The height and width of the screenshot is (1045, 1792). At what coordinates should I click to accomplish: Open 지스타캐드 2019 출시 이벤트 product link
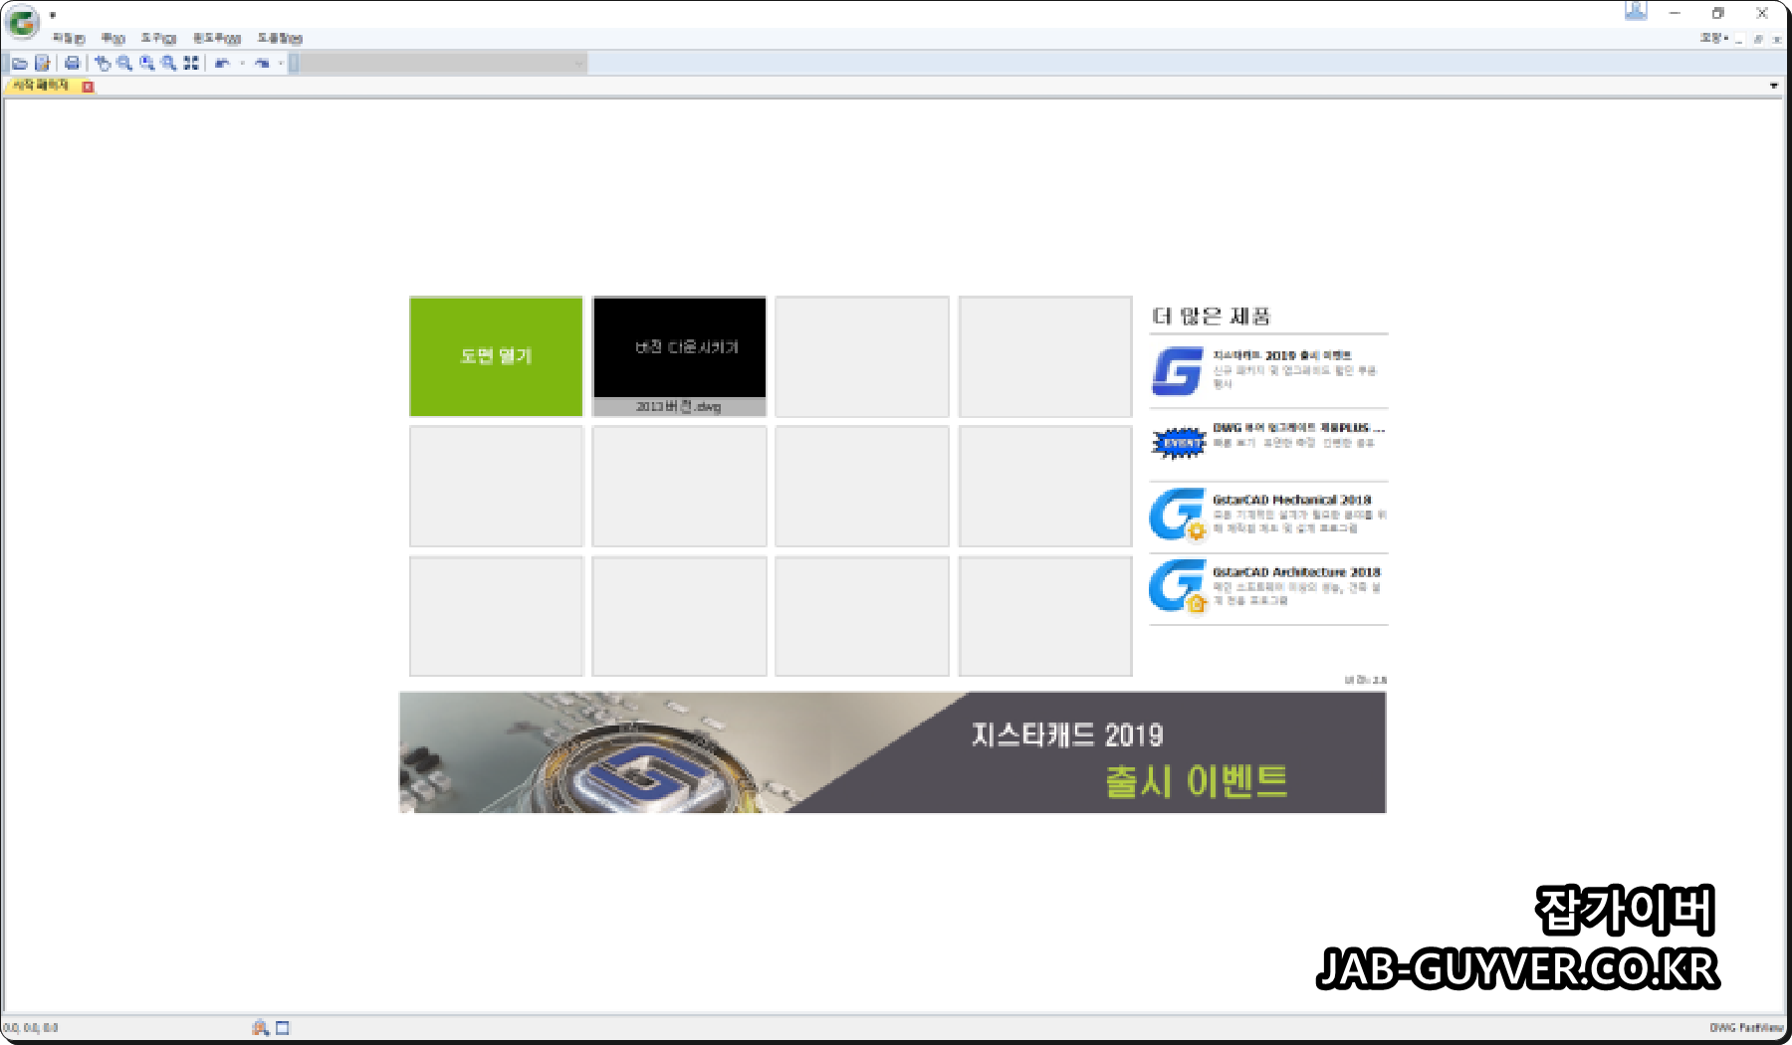(x=1282, y=355)
